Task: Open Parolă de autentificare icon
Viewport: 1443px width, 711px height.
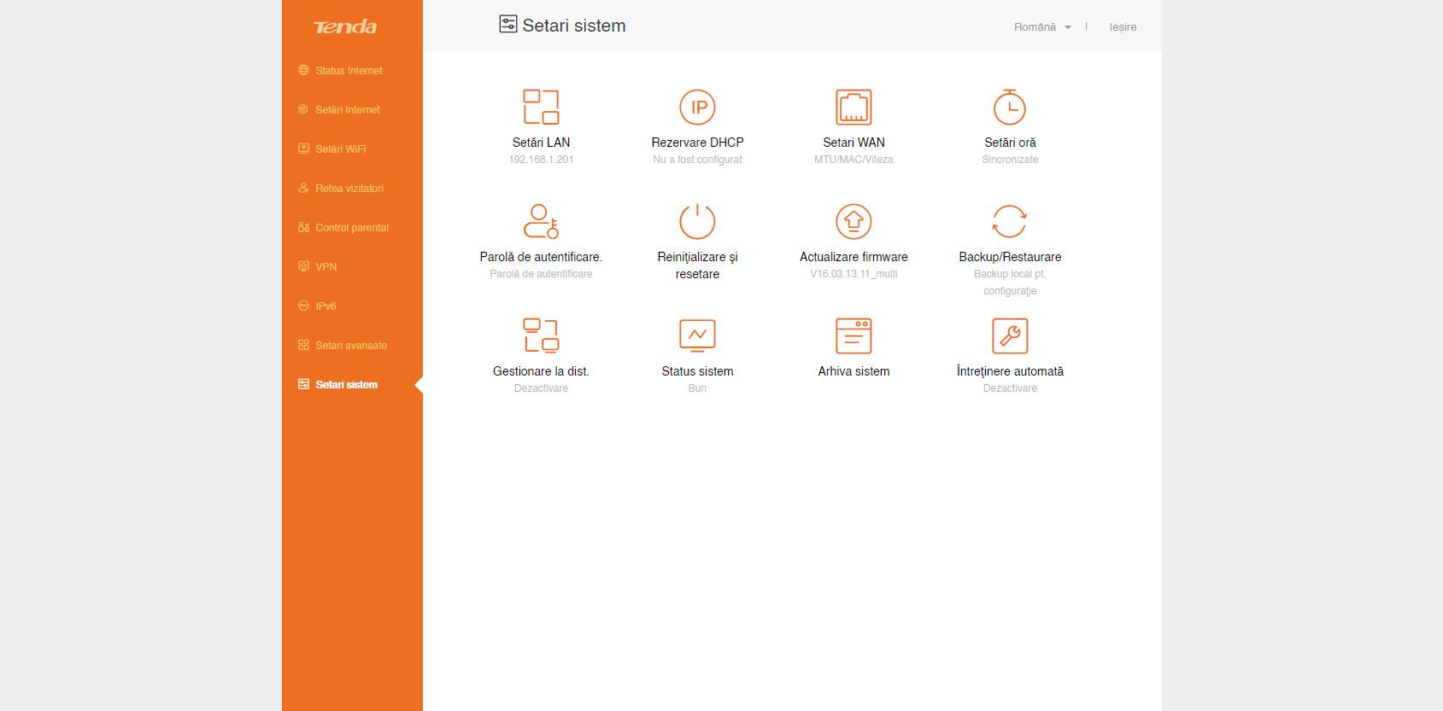Action: click(x=541, y=222)
